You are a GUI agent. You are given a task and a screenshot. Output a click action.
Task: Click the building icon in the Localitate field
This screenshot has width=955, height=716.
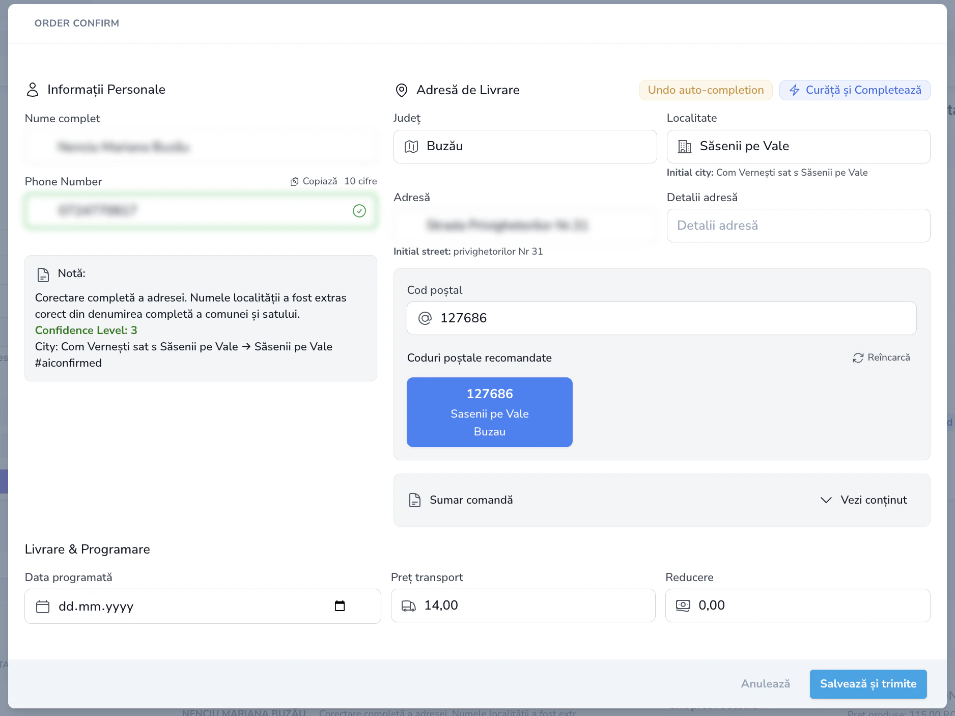(x=685, y=147)
